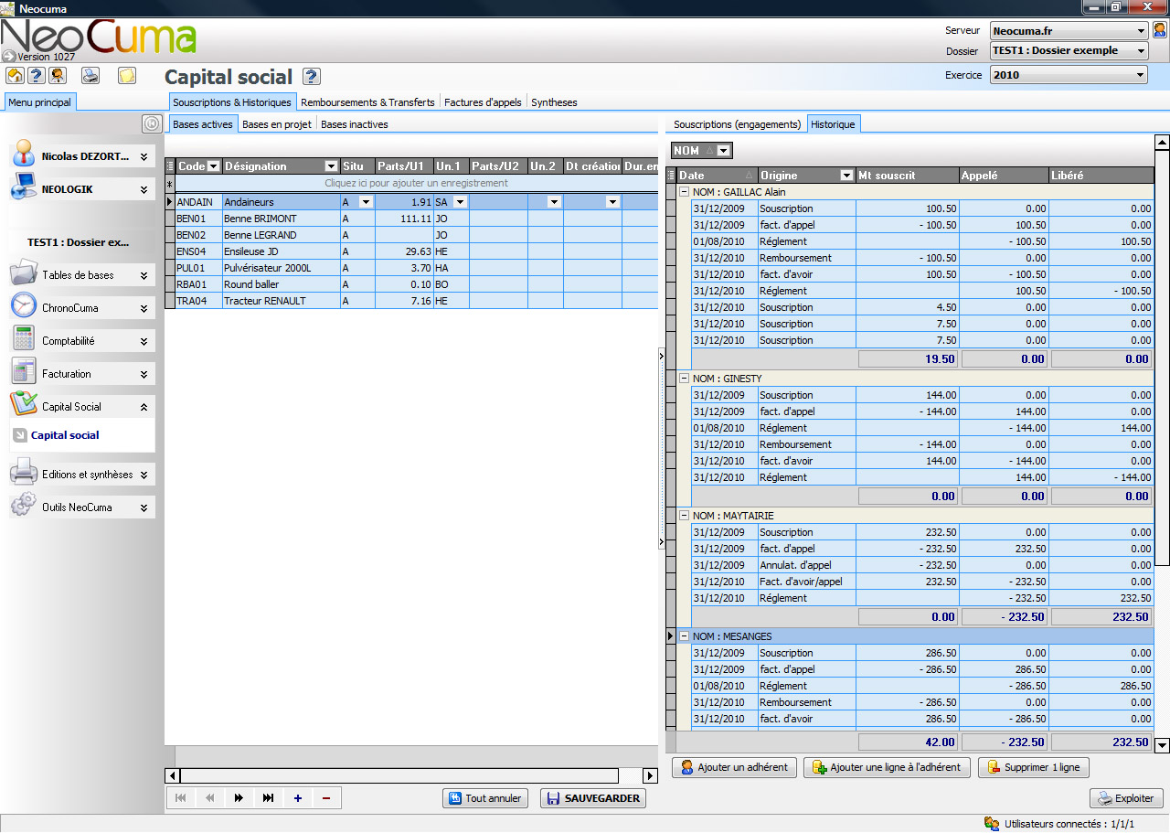Switch to Factures d'appels tab

click(x=483, y=102)
